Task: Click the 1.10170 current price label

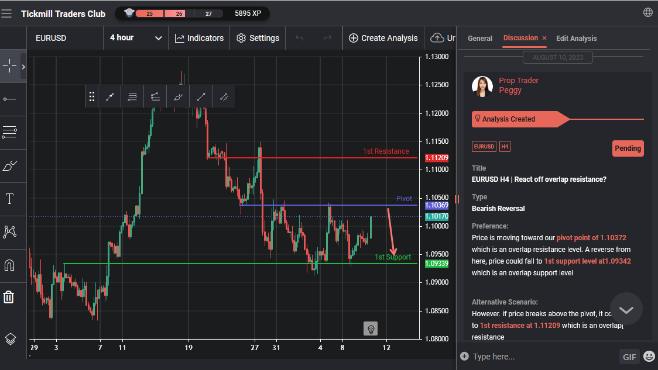Action: 437,217
